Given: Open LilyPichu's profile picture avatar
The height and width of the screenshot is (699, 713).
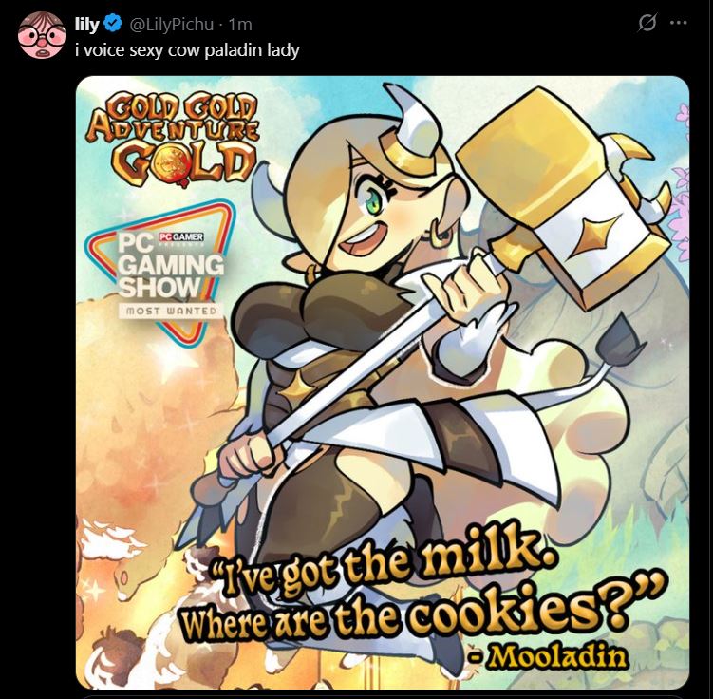Looking at the screenshot, I should [x=42, y=35].
